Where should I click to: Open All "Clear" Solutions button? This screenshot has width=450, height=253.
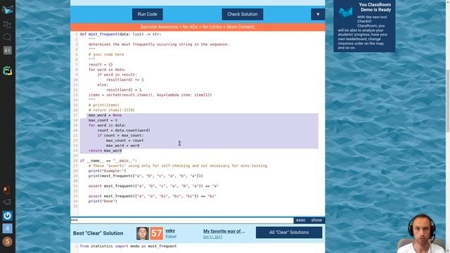[x=289, y=233]
